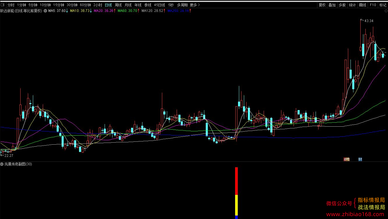Select the 日线 daily tab
Screen dimensions: 388x219
point(108,5)
